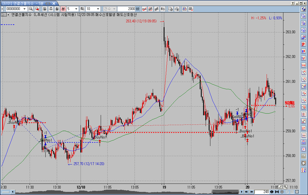Select the minute (분) period button

[x=63, y=9]
